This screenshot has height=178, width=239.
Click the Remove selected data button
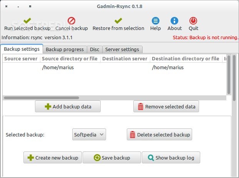pyautogui.click(x=166, y=106)
